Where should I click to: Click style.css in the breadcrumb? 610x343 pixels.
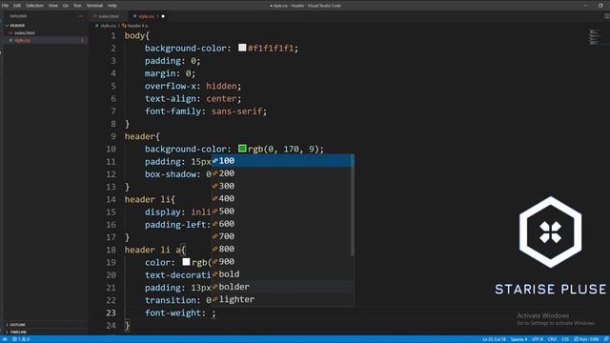pyautogui.click(x=108, y=26)
